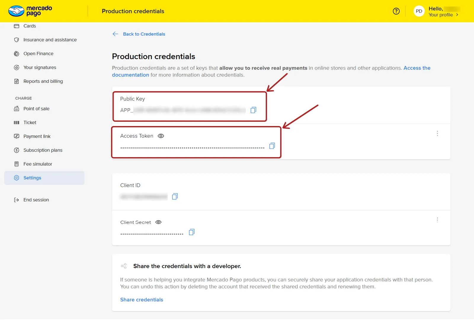Click the Fee simulator calculator icon

click(17, 164)
